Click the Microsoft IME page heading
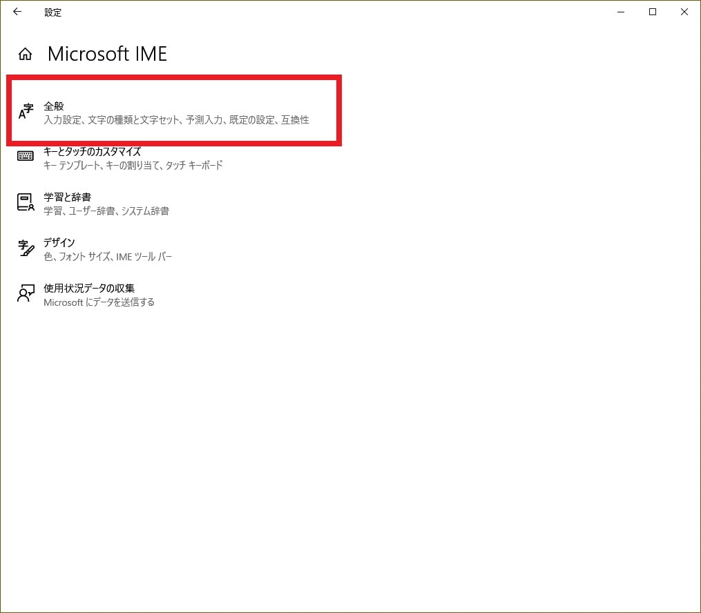The image size is (701, 613). pos(107,54)
